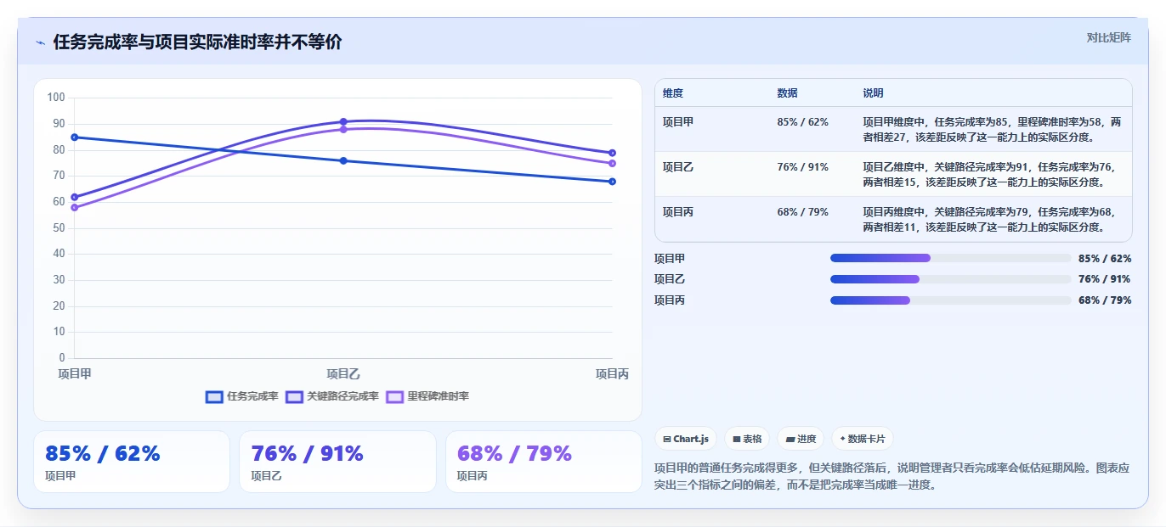Click the 68% / 79% value after progress bar
This screenshot has height=527, width=1166.
1105,300
